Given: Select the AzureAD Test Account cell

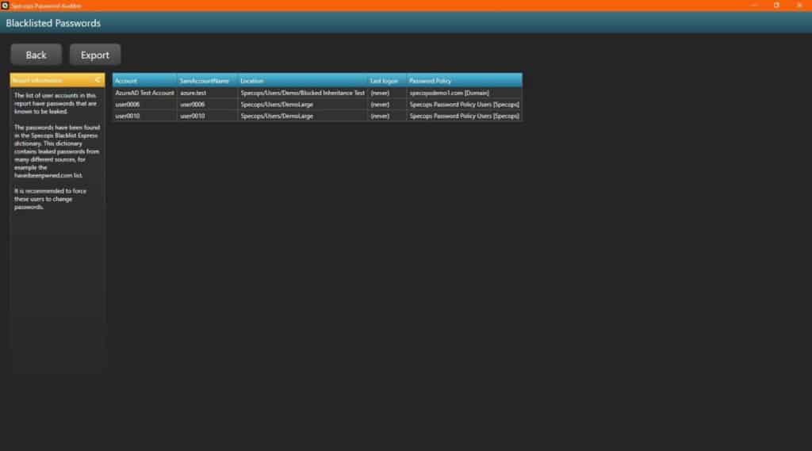Looking at the screenshot, I should pyautogui.click(x=144, y=94).
